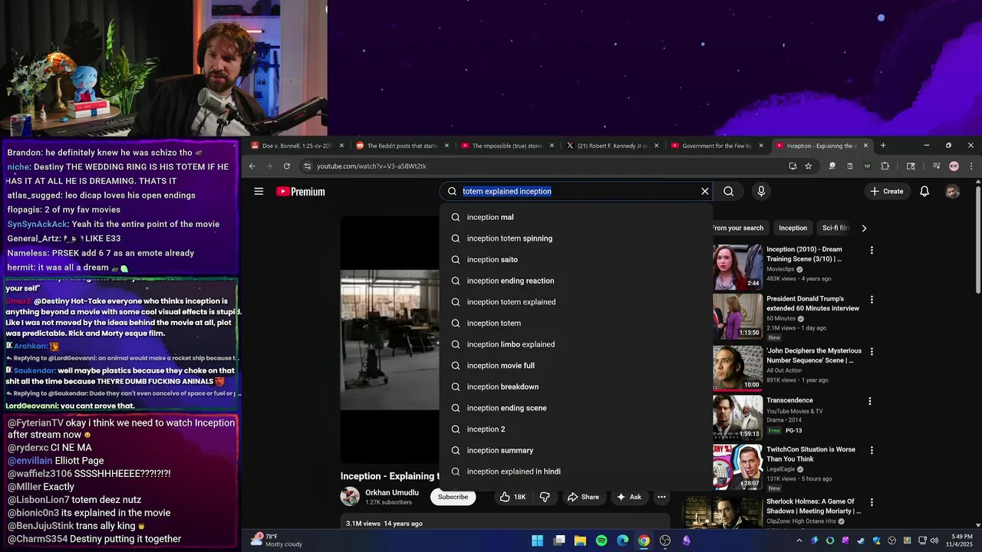Open Chrome media controls icon
This screenshot has height=552, width=982.
pos(936,166)
